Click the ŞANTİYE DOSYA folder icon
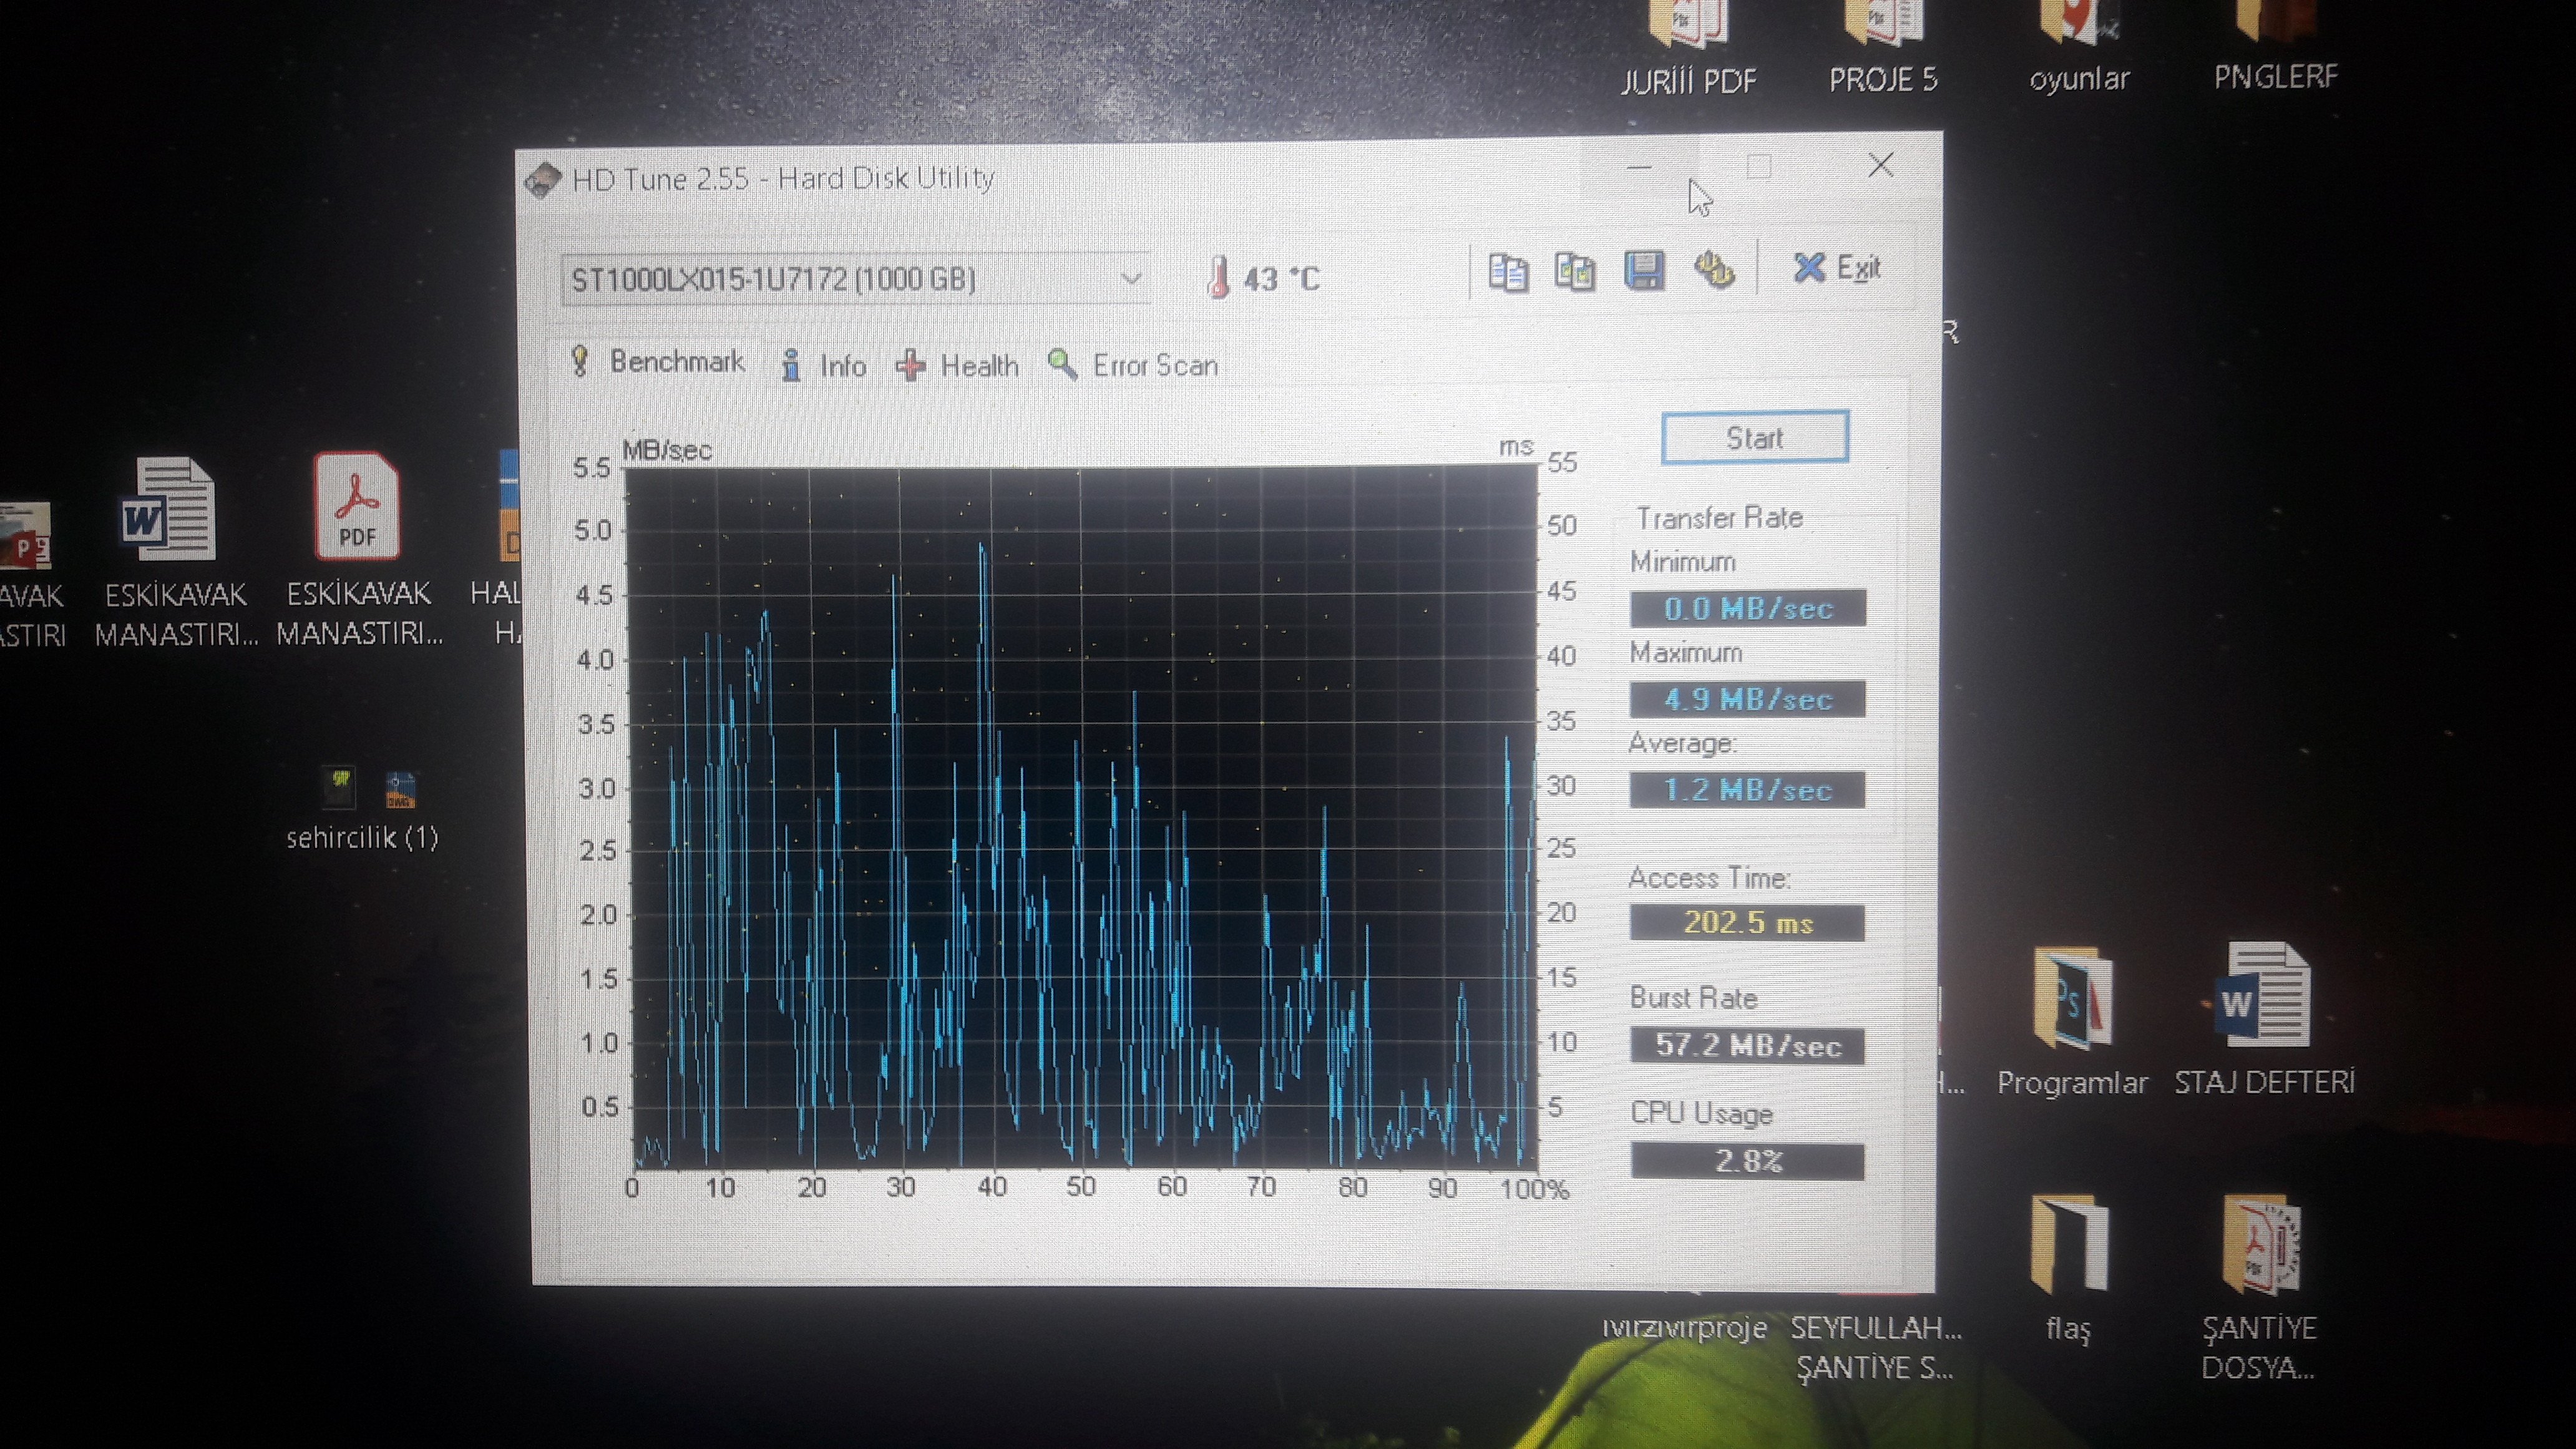2576x1449 pixels. pos(2261,1246)
